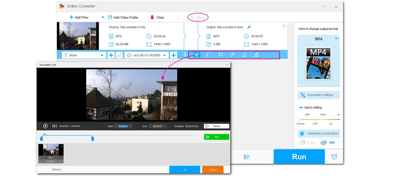Open the output folder icon
The height and width of the screenshot is (176, 401).
(x=246, y=157)
